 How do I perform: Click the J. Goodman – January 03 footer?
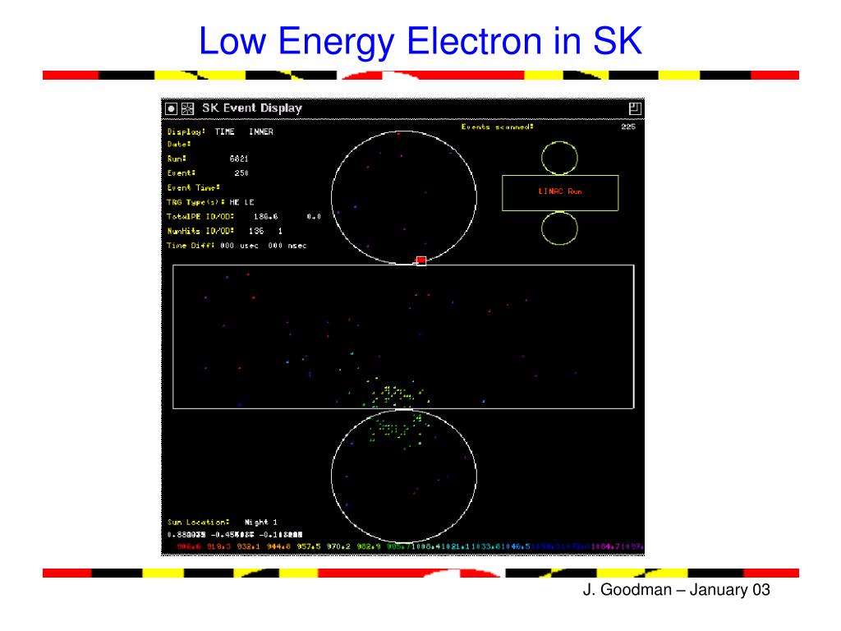(677, 590)
